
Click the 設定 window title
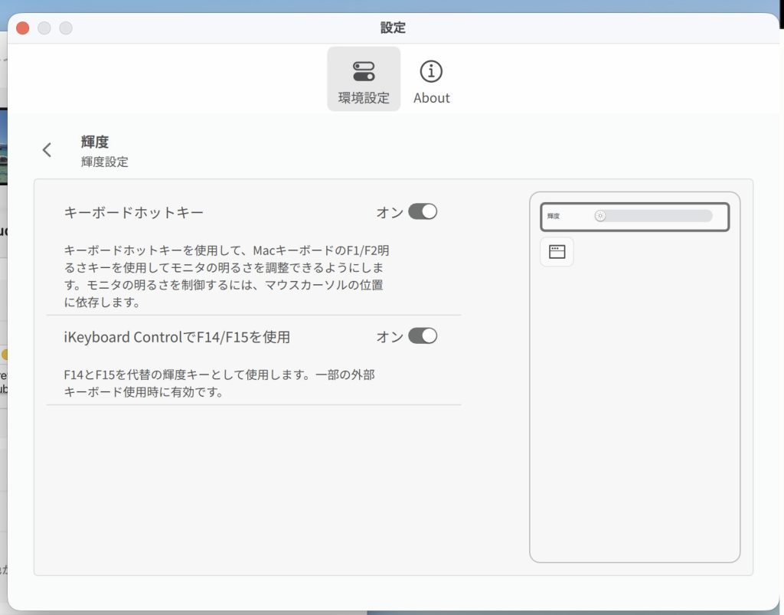point(393,28)
